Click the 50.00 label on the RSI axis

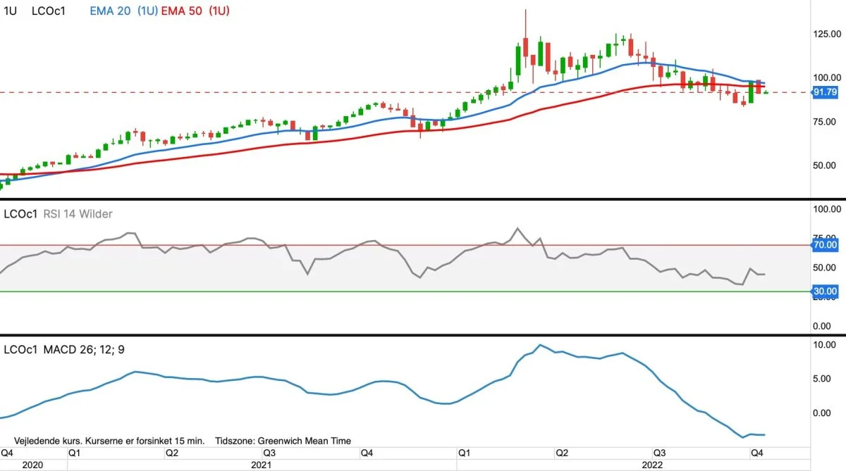point(824,268)
